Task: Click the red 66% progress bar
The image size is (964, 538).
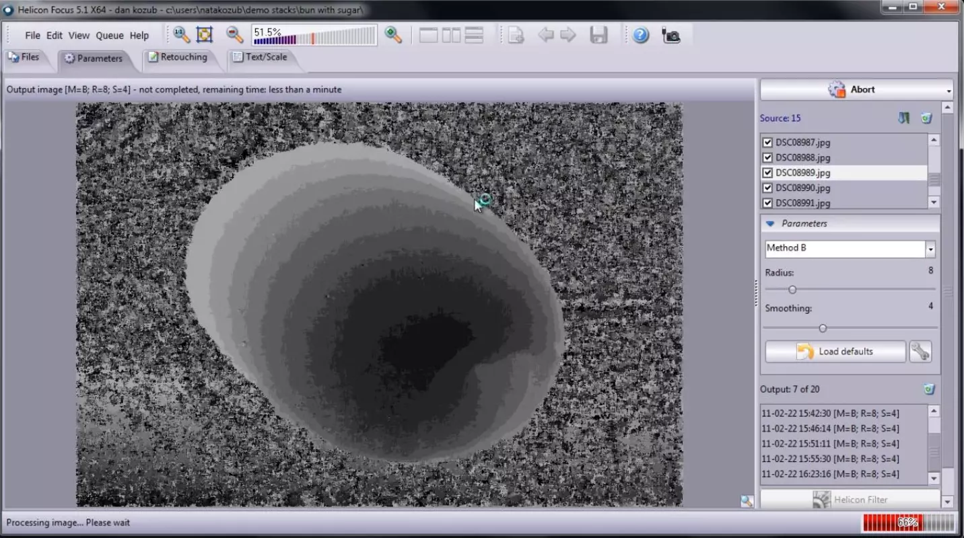Action: pyautogui.click(x=908, y=523)
